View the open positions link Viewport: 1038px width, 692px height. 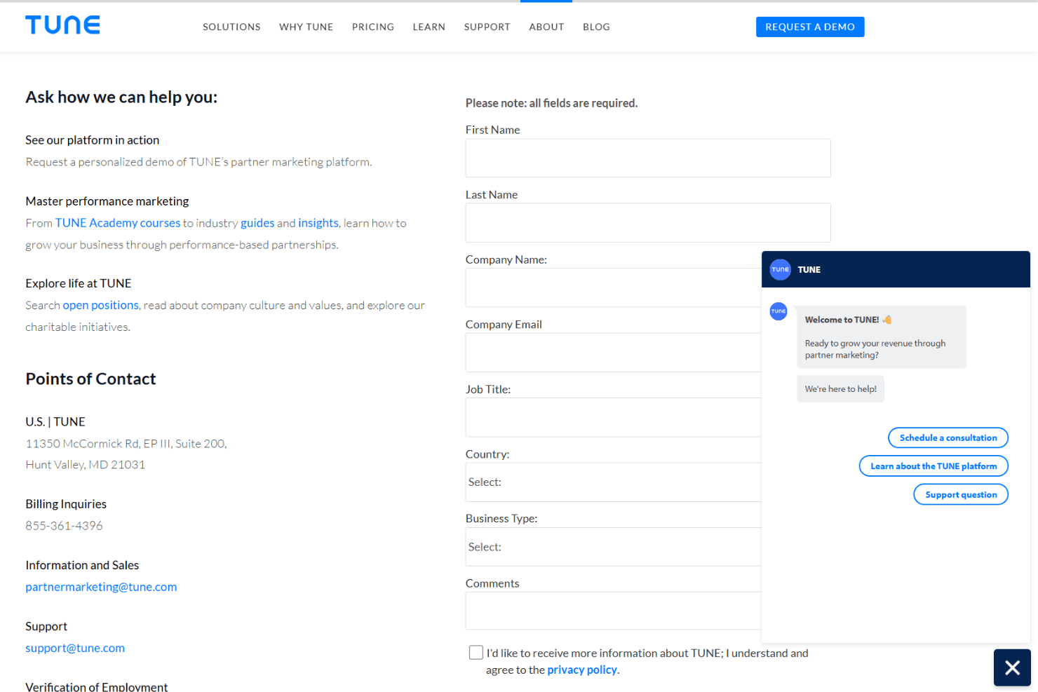101,305
